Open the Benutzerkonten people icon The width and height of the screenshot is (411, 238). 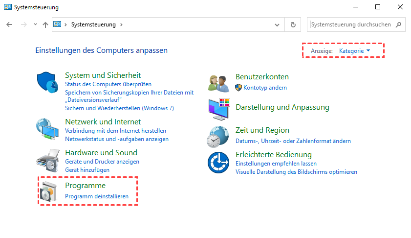click(218, 82)
